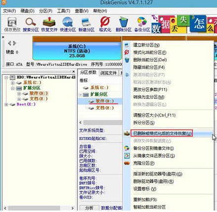Image resolution: width=217 pixels, height=212 pixels.
Task: Click partition list scrollbar left arrow
Action: pos(81,123)
